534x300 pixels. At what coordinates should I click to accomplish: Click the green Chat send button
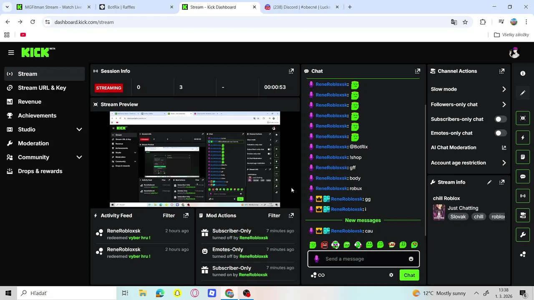409,275
